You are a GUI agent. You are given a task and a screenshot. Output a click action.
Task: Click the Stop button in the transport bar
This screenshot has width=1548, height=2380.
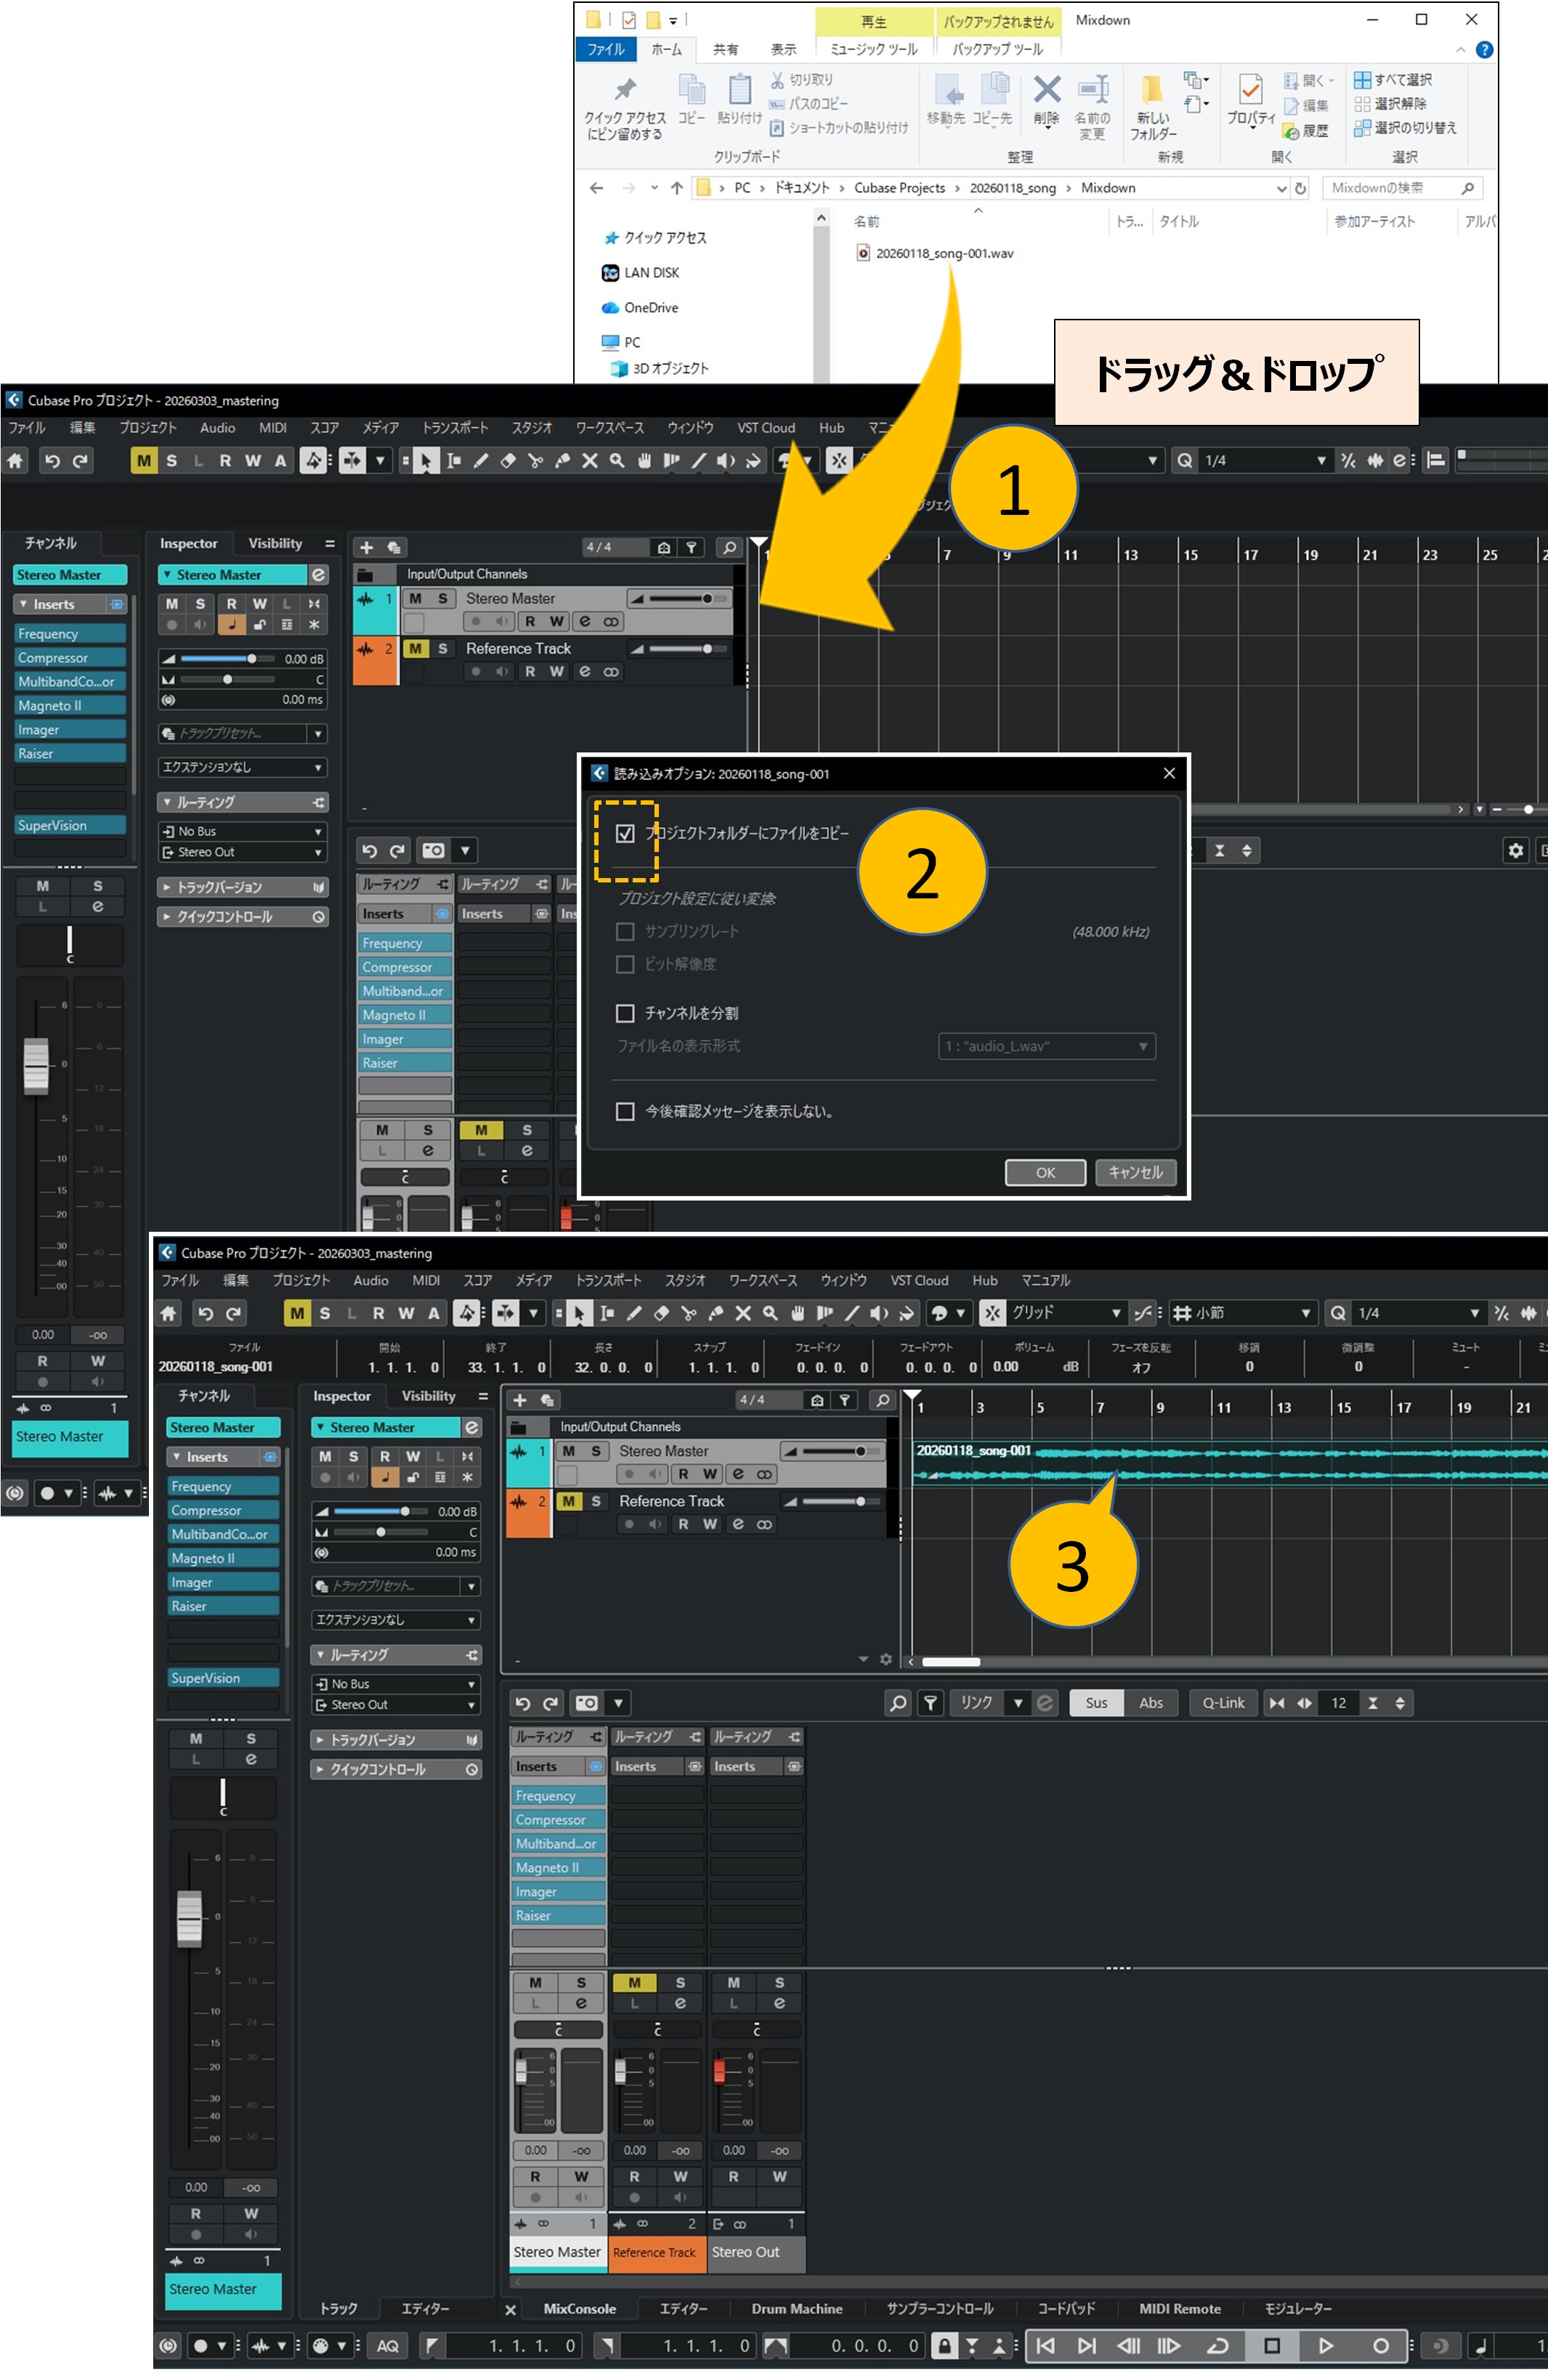[1271, 2345]
